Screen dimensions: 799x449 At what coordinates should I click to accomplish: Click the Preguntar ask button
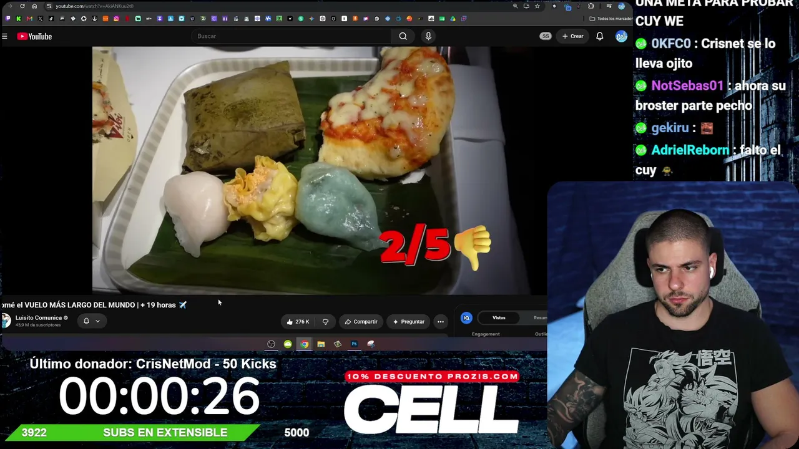coord(409,322)
